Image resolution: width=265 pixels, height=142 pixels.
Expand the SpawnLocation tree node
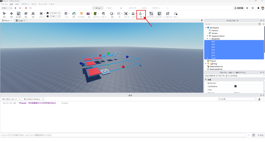pos(208,36)
